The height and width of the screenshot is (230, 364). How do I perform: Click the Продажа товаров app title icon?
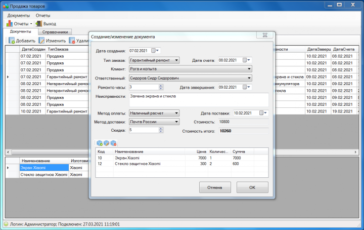(6, 6)
